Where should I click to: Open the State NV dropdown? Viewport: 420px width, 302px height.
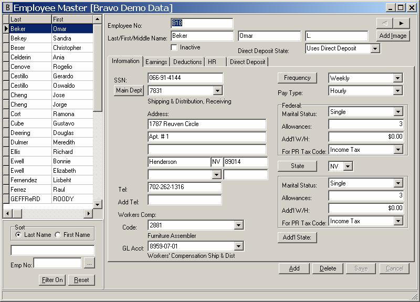[348, 166]
